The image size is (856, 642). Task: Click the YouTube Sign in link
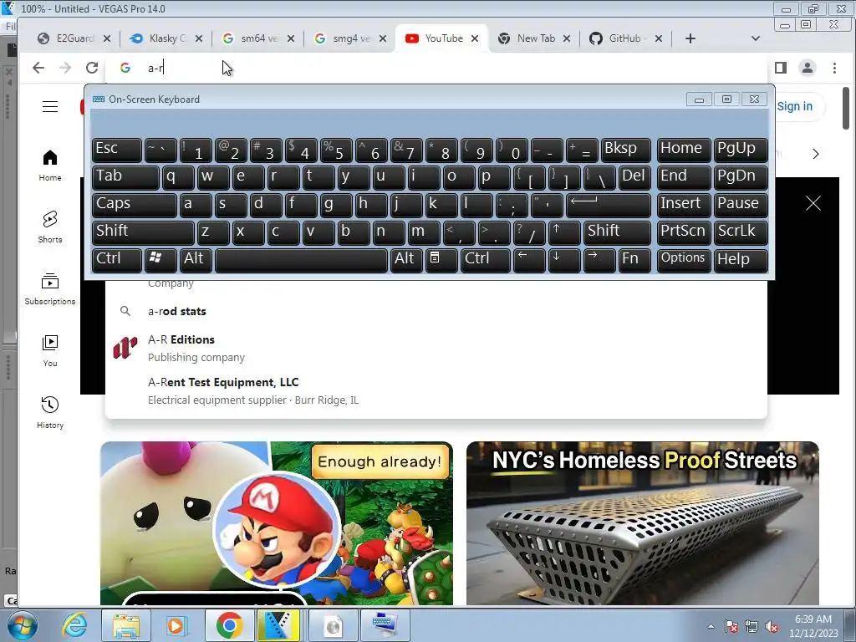tap(794, 106)
